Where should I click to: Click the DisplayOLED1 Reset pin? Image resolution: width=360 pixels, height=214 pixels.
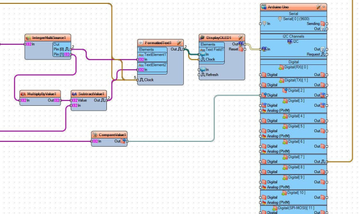click(x=245, y=49)
